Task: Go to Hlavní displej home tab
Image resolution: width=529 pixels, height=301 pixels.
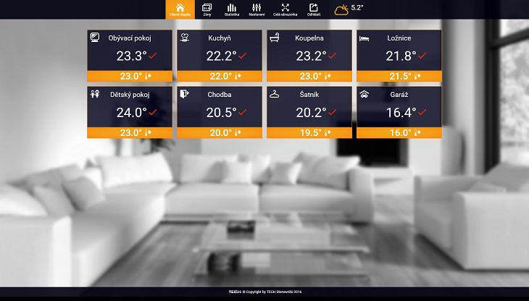Action: pos(180,9)
